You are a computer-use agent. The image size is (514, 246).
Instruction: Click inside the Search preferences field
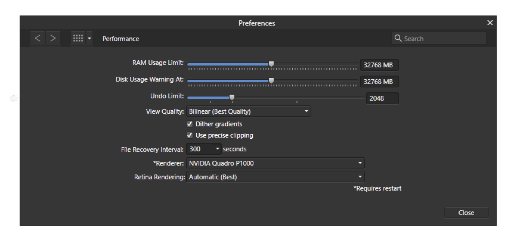439,38
